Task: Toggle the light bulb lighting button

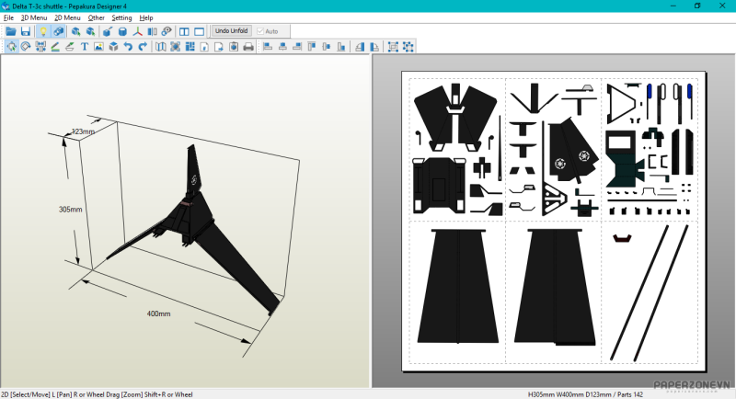Action: [x=42, y=31]
